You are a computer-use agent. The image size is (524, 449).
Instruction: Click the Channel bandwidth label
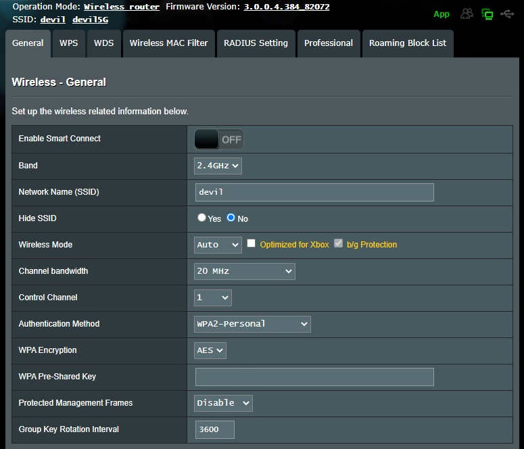pos(53,270)
